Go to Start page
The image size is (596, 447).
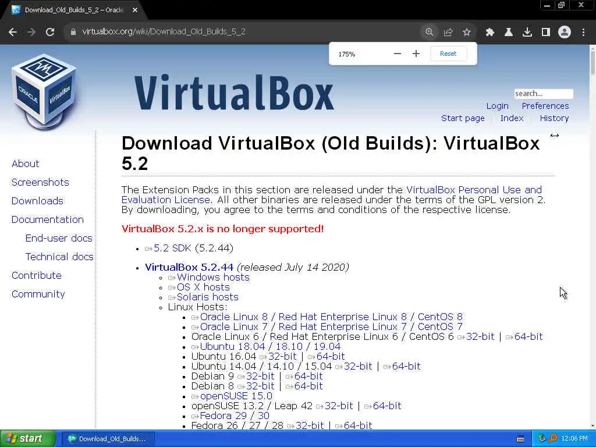pyautogui.click(x=463, y=118)
